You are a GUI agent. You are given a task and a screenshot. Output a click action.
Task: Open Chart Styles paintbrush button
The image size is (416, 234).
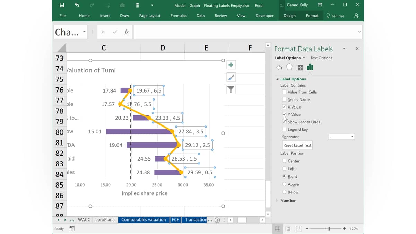coord(231,77)
